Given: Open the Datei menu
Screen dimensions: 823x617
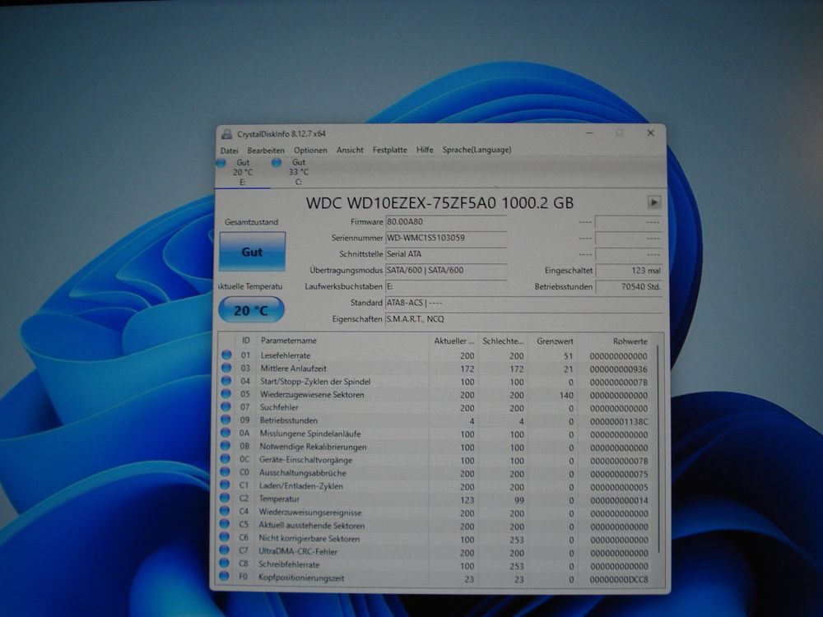Looking at the screenshot, I should [230, 150].
